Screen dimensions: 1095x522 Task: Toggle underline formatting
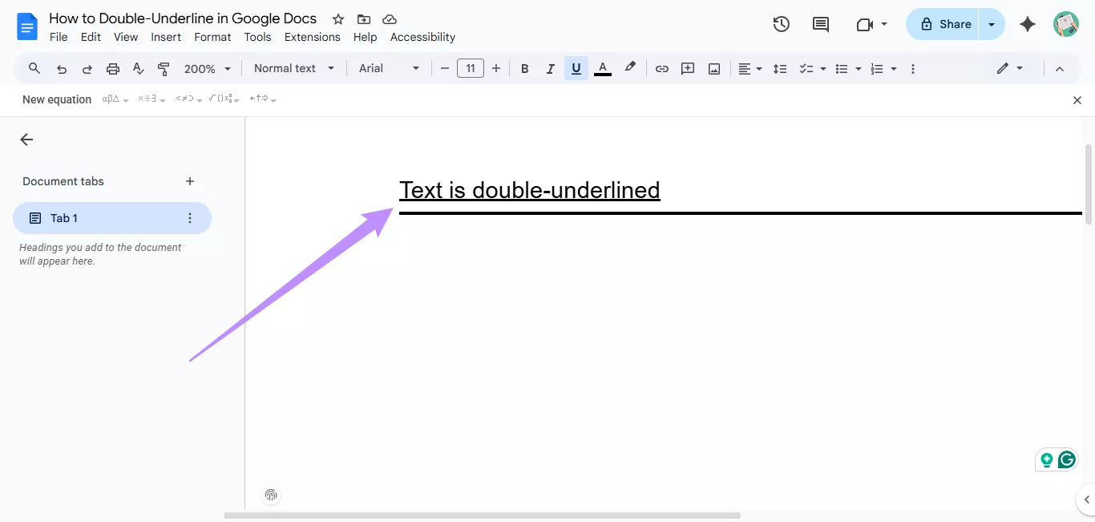(576, 68)
